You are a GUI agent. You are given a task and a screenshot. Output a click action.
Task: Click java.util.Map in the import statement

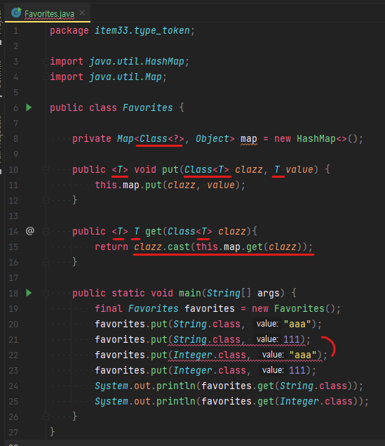[x=126, y=77]
